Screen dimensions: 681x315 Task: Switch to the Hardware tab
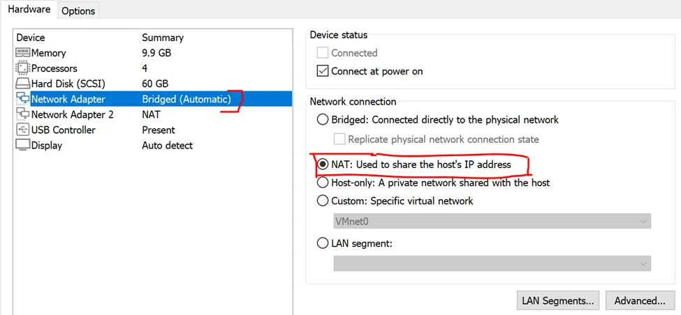point(29,10)
